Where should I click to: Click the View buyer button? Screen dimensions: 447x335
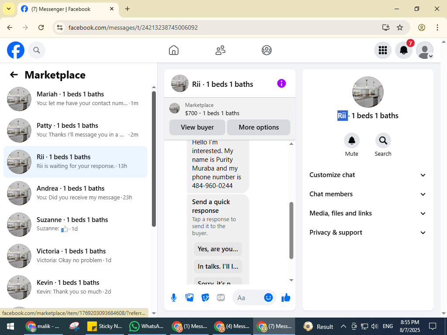(x=197, y=127)
